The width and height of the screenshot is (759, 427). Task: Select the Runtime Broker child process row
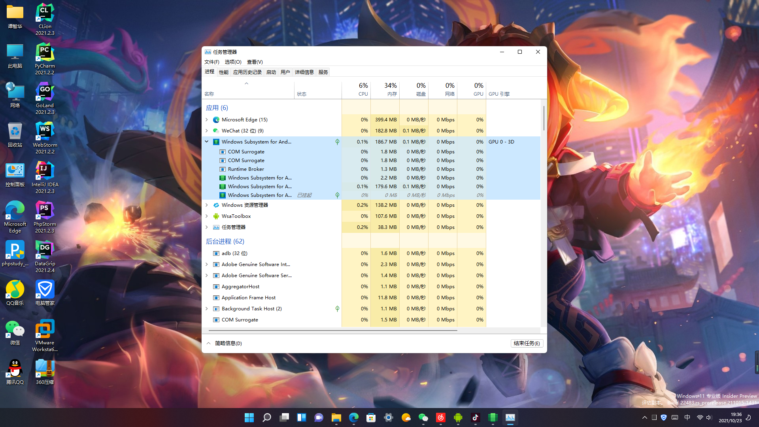pyautogui.click(x=246, y=169)
